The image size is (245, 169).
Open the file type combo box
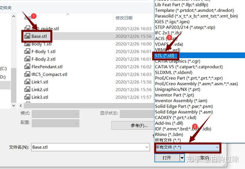pos(187,147)
